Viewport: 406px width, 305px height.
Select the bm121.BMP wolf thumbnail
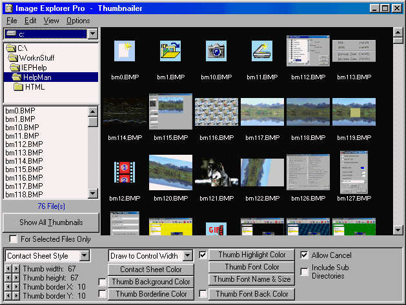(216, 172)
